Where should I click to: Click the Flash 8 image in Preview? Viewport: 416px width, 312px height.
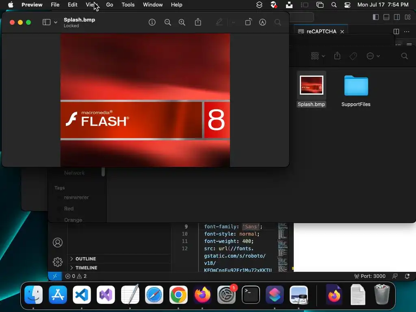coord(145,100)
